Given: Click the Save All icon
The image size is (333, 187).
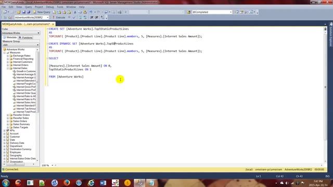Looking at the screenshot, I should [29, 12].
